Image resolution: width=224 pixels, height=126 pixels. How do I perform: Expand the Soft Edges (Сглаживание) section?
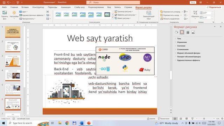pyautogui.click(x=183, y=49)
